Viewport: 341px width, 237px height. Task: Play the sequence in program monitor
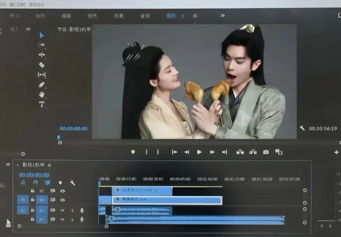pyautogui.click(x=199, y=152)
